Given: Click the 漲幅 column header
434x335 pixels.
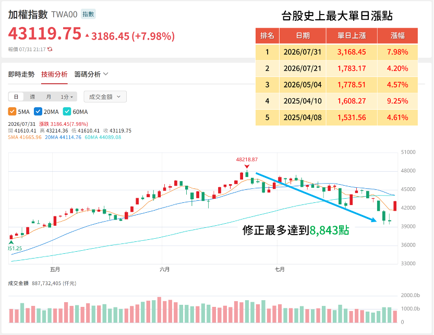Looking at the screenshot, I should pos(397,35).
